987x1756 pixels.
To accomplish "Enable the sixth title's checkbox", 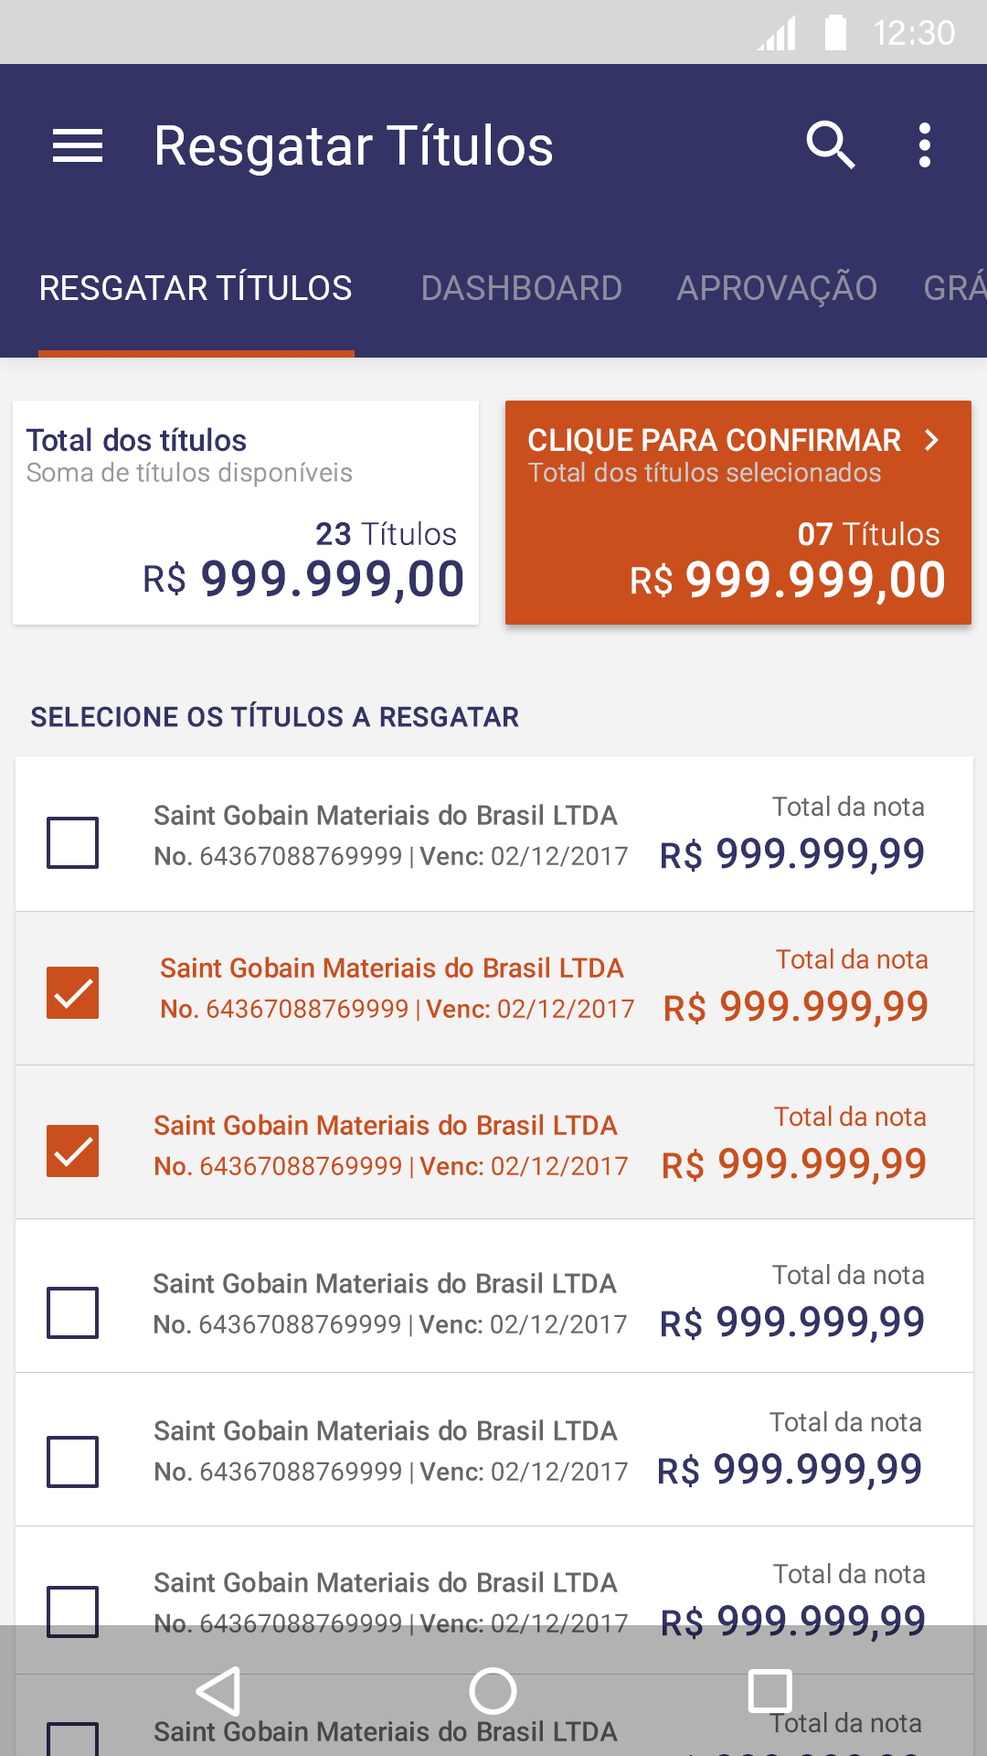I will (x=73, y=1611).
